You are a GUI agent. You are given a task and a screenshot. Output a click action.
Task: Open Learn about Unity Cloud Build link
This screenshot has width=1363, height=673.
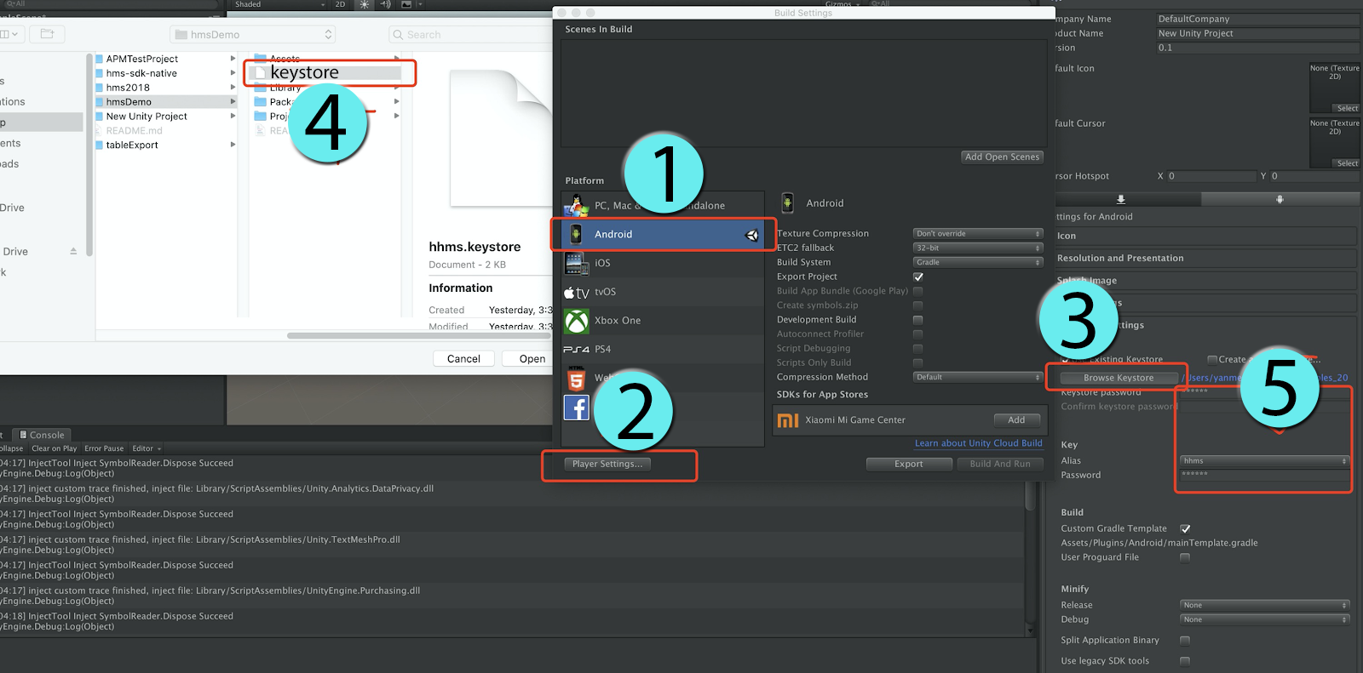pos(979,443)
